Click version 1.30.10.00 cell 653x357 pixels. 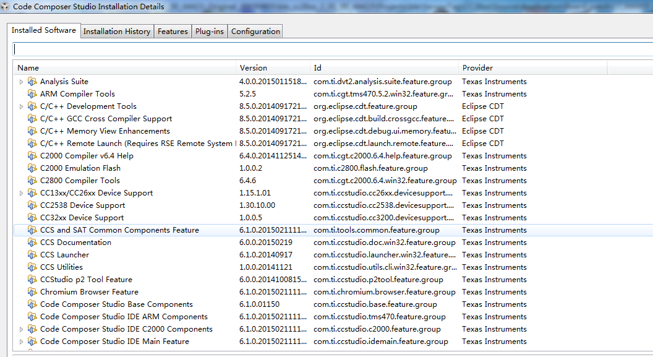pos(257,205)
